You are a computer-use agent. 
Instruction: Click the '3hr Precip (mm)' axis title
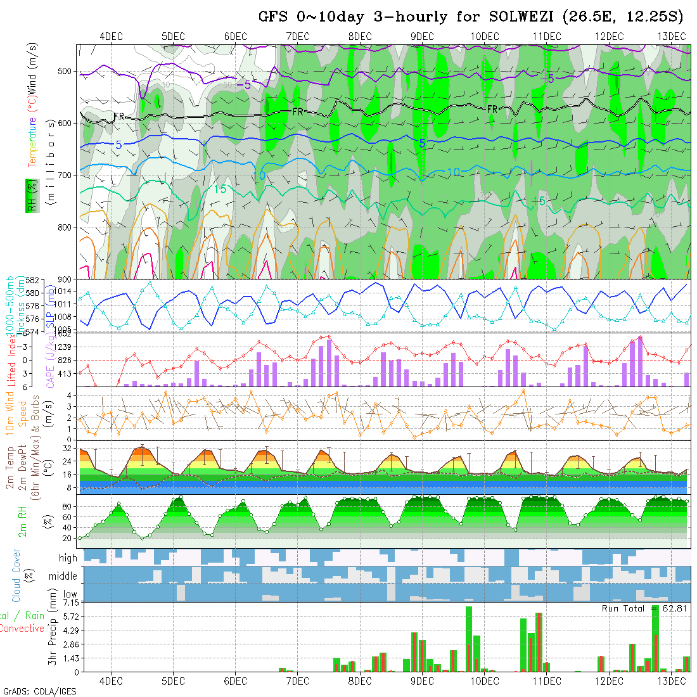tap(53, 627)
